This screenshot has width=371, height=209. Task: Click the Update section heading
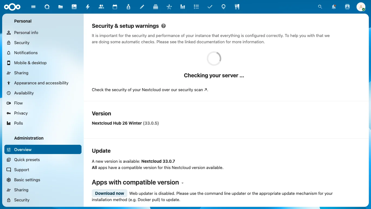(x=101, y=151)
